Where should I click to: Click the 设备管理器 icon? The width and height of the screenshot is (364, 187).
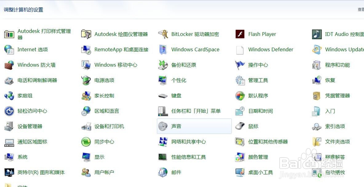pyautogui.click(x=9, y=126)
